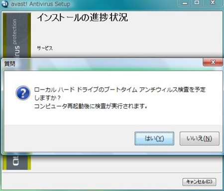Click the blue question mark icon
The width and height of the screenshot is (224, 191).
pyautogui.click(x=23, y=93)
